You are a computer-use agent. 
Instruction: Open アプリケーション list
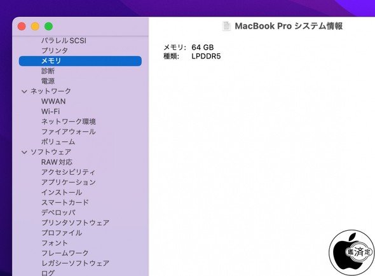[x=69, y=182]
